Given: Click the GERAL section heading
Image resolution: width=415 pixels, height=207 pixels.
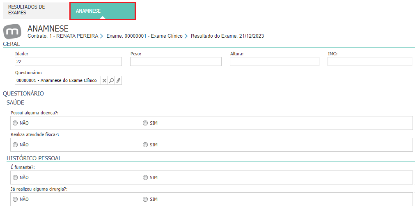Looking at the screenshot, I should click(11, 44).
